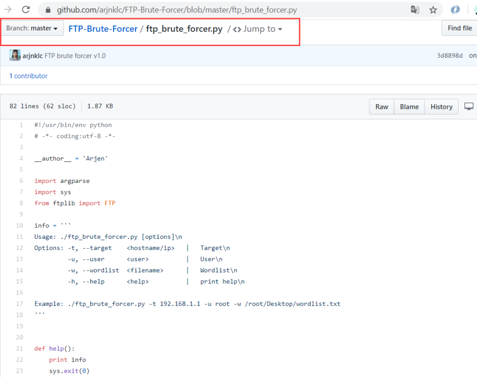Open the FTP brute forcer v1.0 commit
Image resolution: width=477 pixels, height=377 pixels.
pos(75,56)
